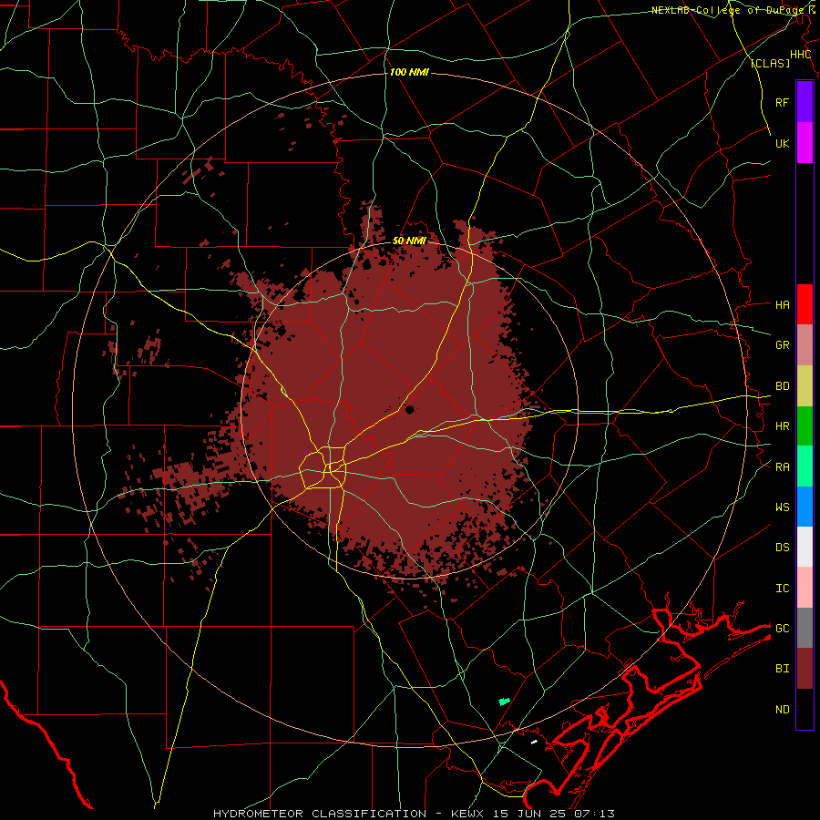Click the RF purple legend swatch
The image size is (820, 820).
805,101
